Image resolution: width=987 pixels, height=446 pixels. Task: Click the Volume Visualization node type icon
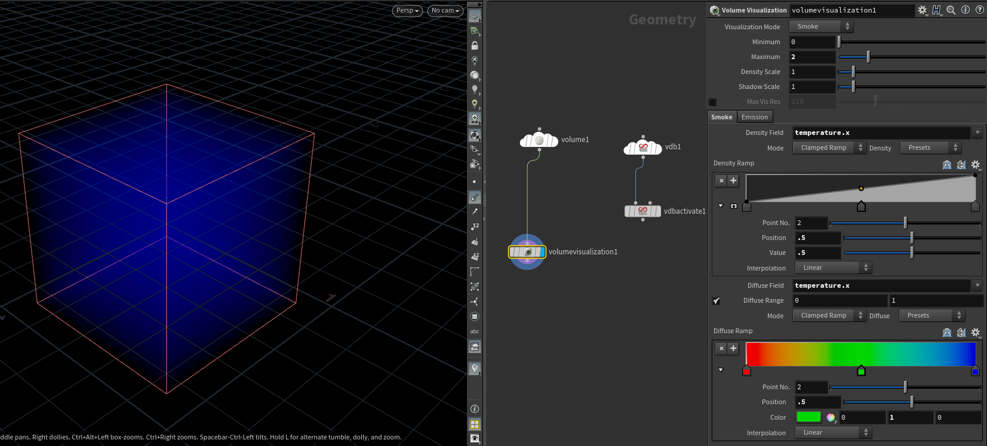714,10
